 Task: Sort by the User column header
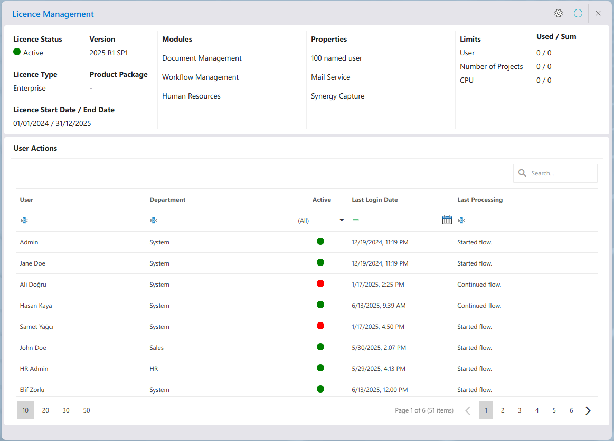point(26,200)
